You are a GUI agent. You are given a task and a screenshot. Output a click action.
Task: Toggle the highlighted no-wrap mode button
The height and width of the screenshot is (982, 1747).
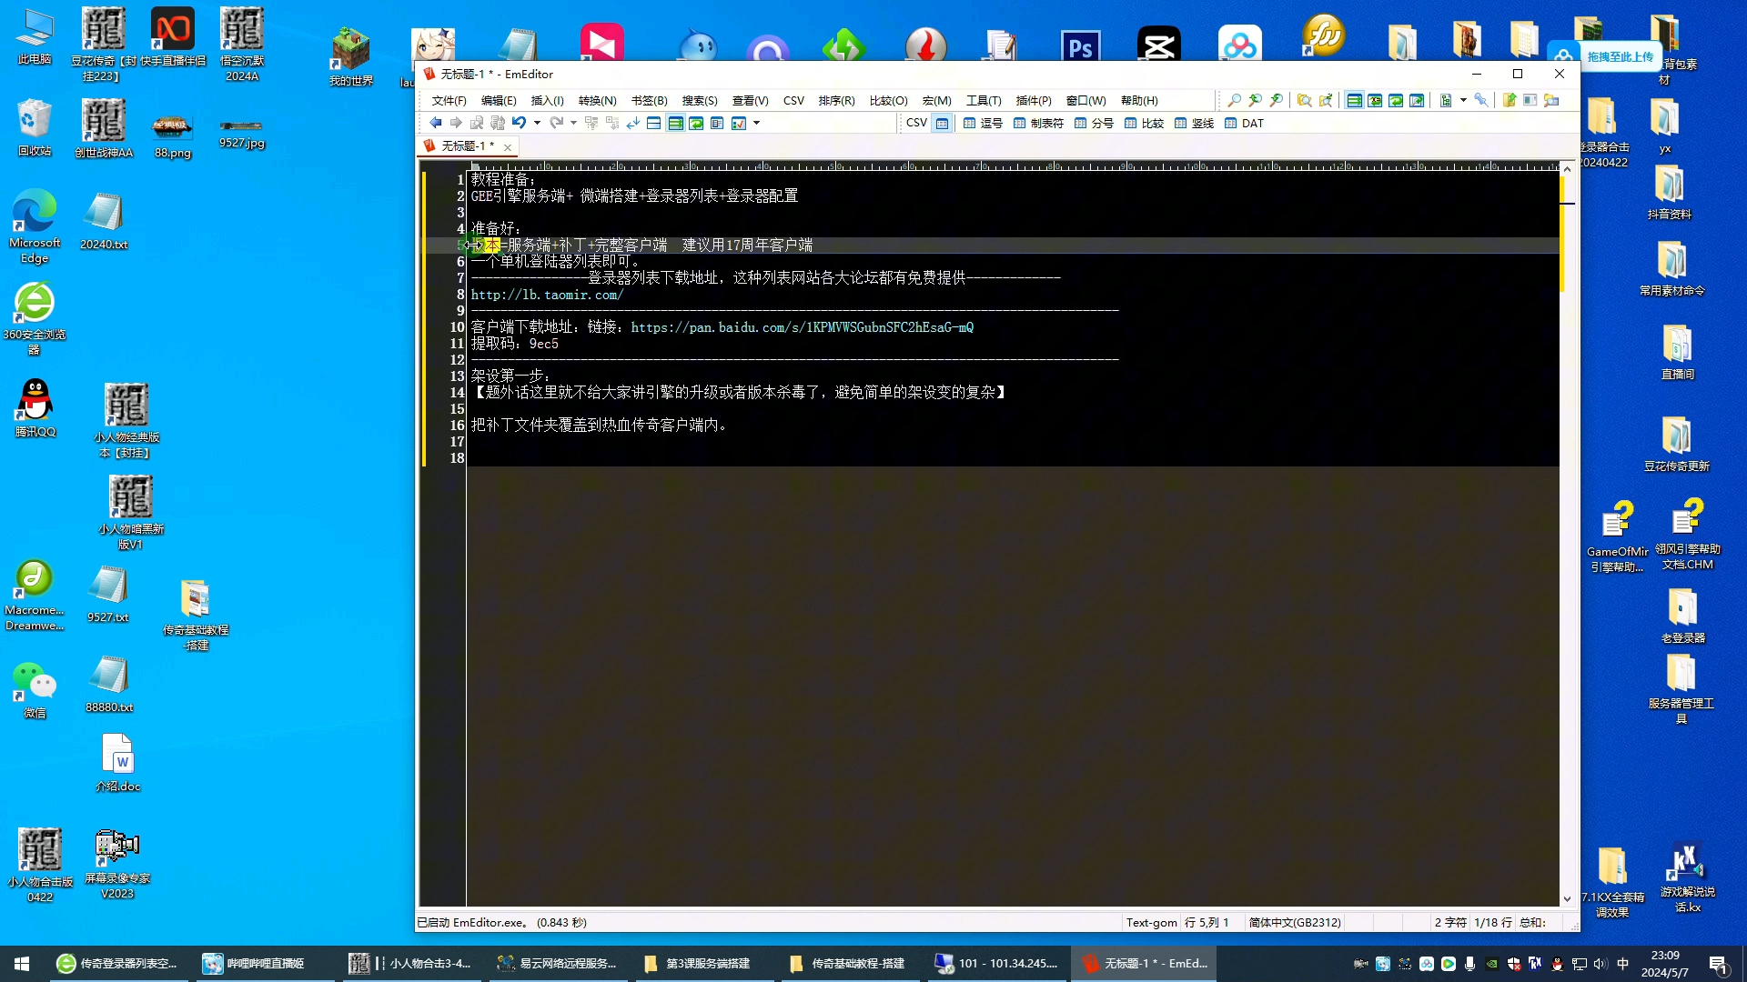tap(675, 123)
